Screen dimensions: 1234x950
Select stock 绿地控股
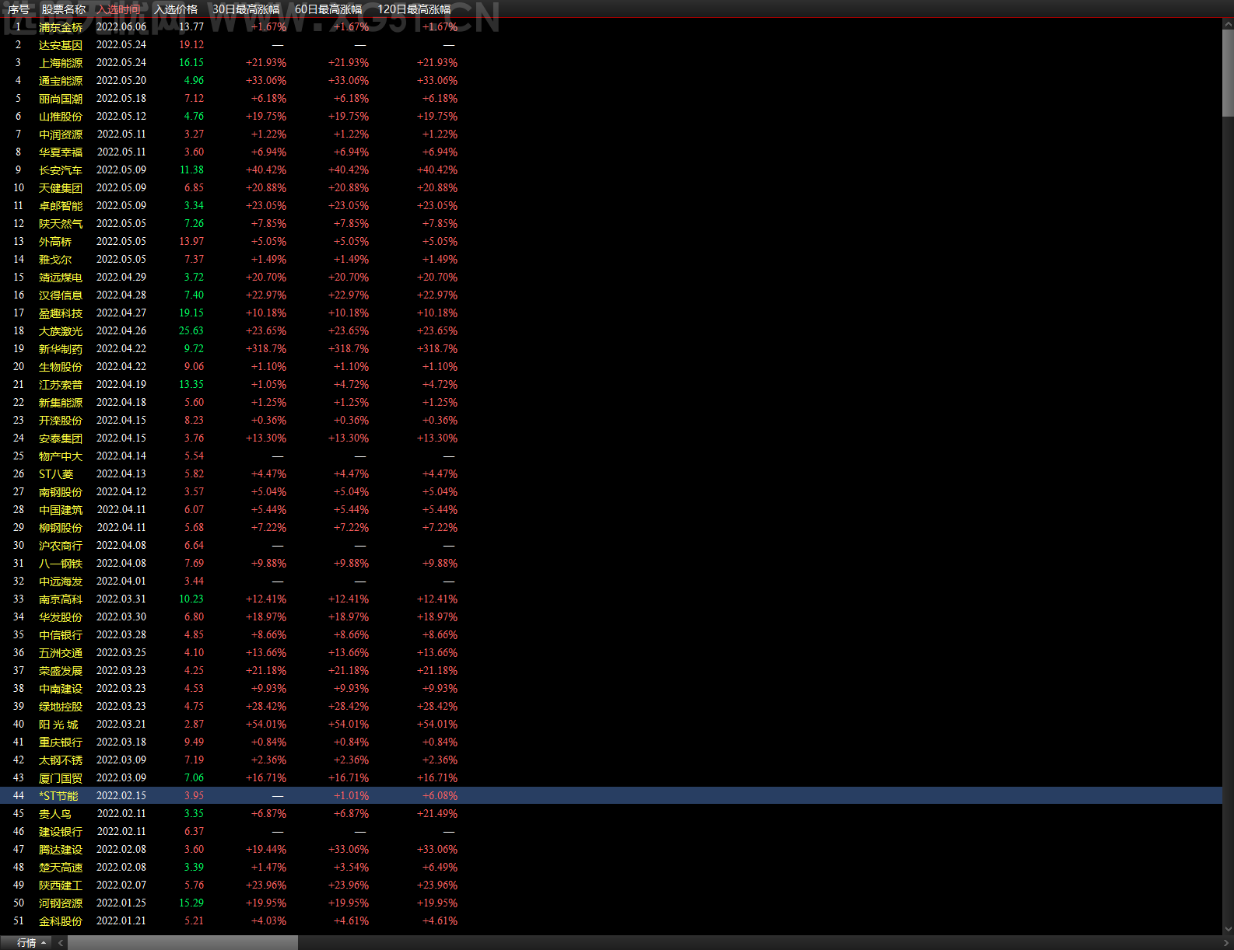[x=61, y=707]
